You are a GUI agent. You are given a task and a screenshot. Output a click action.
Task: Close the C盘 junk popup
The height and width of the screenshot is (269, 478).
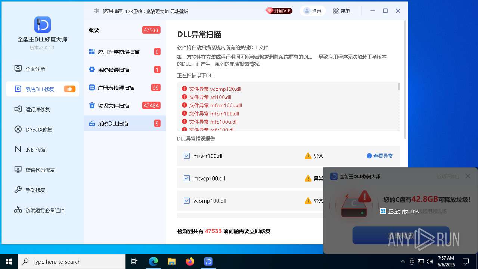click(468, 176)
